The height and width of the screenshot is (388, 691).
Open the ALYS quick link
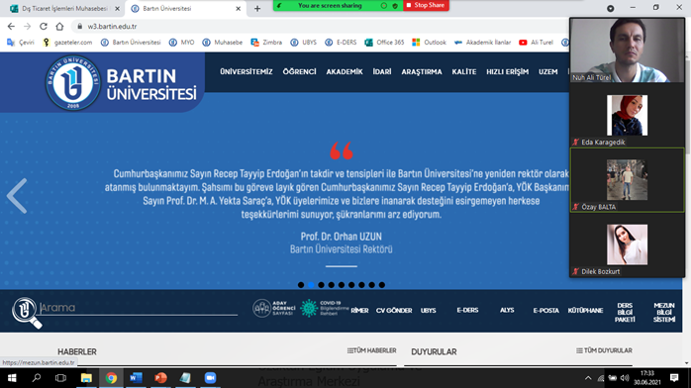507,310
